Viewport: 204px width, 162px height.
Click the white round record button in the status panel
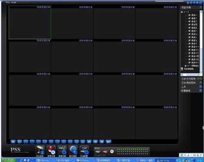(x=112, y=151)
